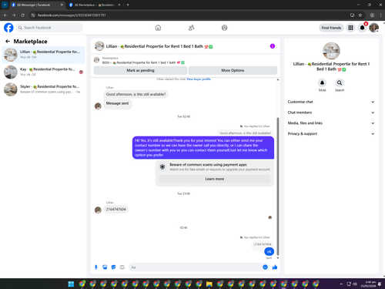This screenshot has width=385, height=289.
Task: Expand Privacy & support section
Action: pyautogui.click(x=330, y=133)
